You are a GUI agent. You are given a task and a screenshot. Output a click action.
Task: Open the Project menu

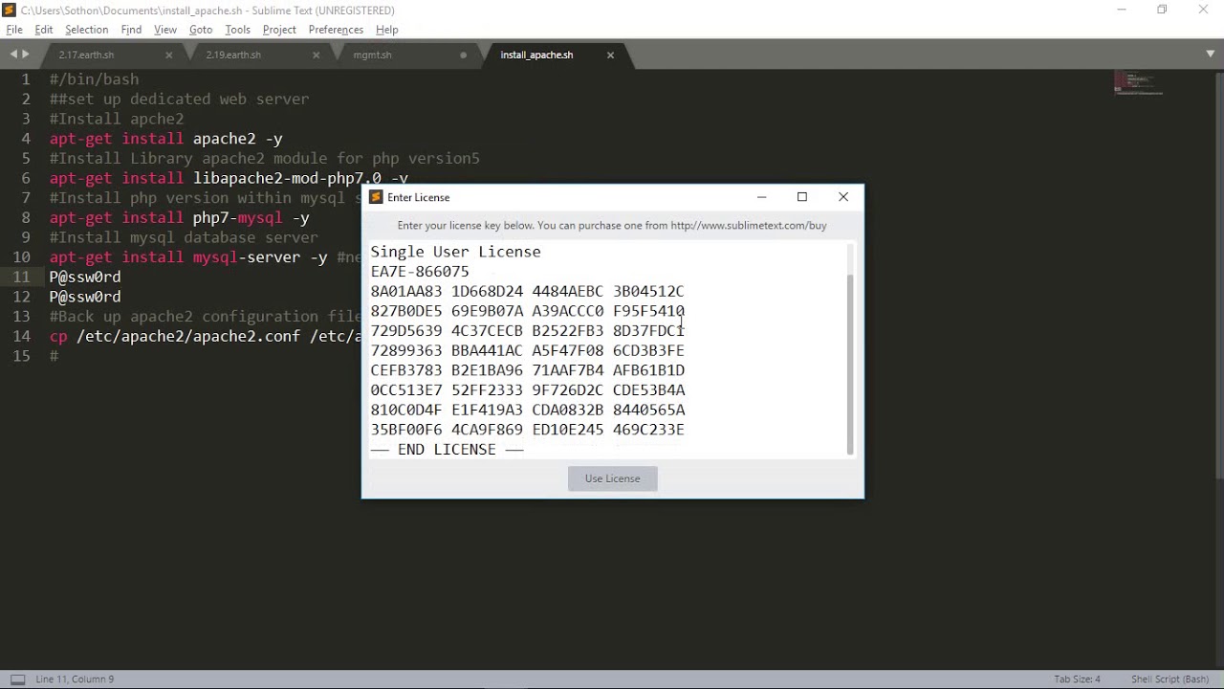coord(279,30)
